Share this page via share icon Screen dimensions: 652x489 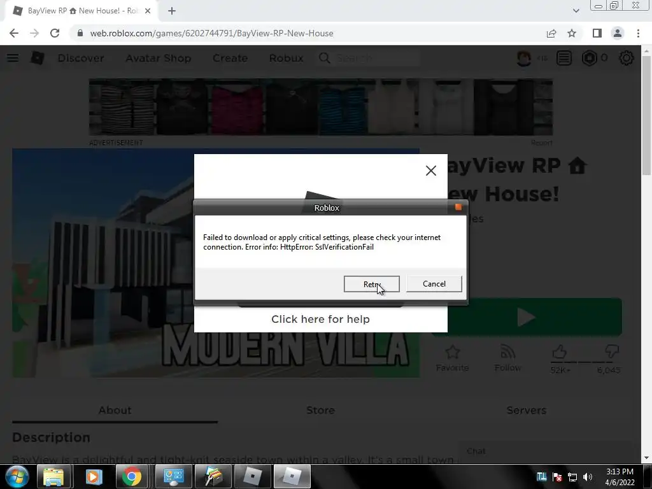point(551,33)
